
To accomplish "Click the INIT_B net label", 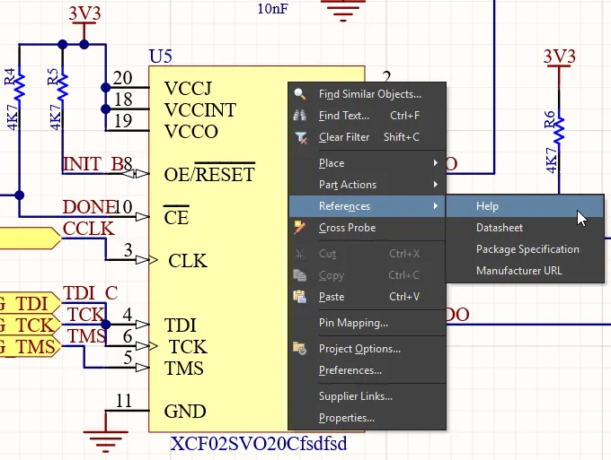I will [93, 164].
